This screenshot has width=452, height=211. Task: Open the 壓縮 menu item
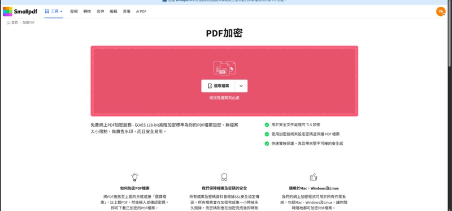point(74,11)
